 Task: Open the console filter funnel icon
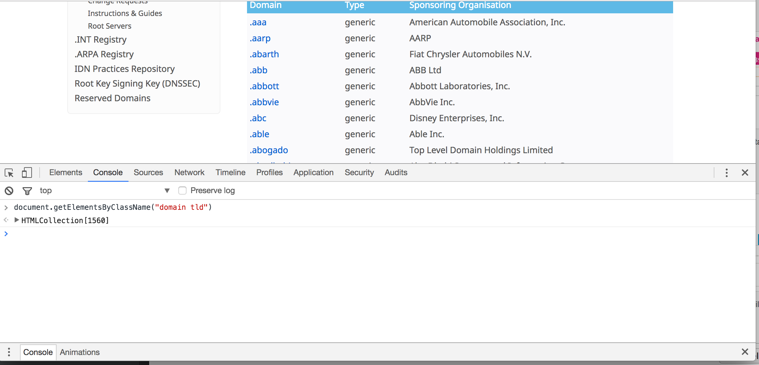tap(27, 191)
